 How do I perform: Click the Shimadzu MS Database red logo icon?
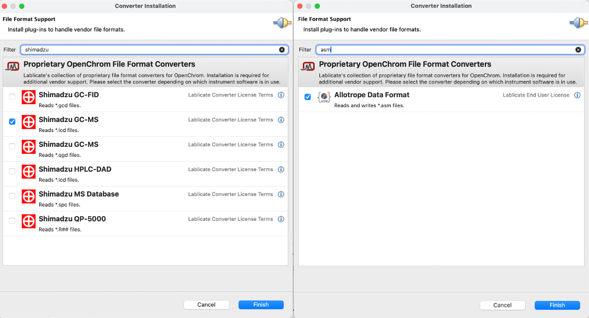coord(28,197)
